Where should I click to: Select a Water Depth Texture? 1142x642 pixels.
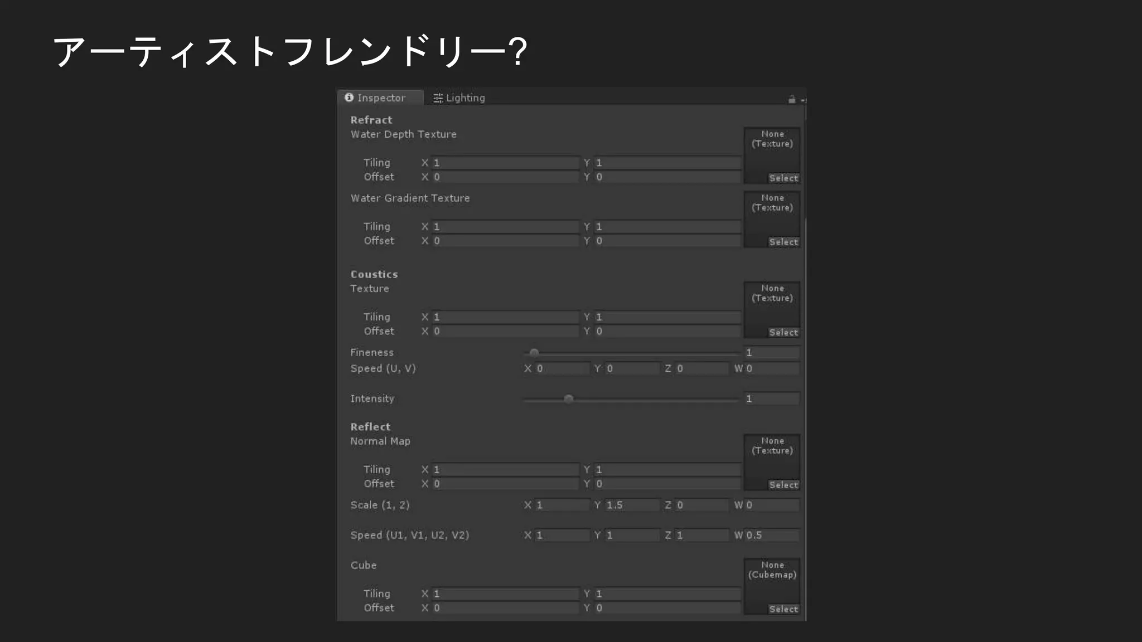pyautogui.click(x=783, y=178)
